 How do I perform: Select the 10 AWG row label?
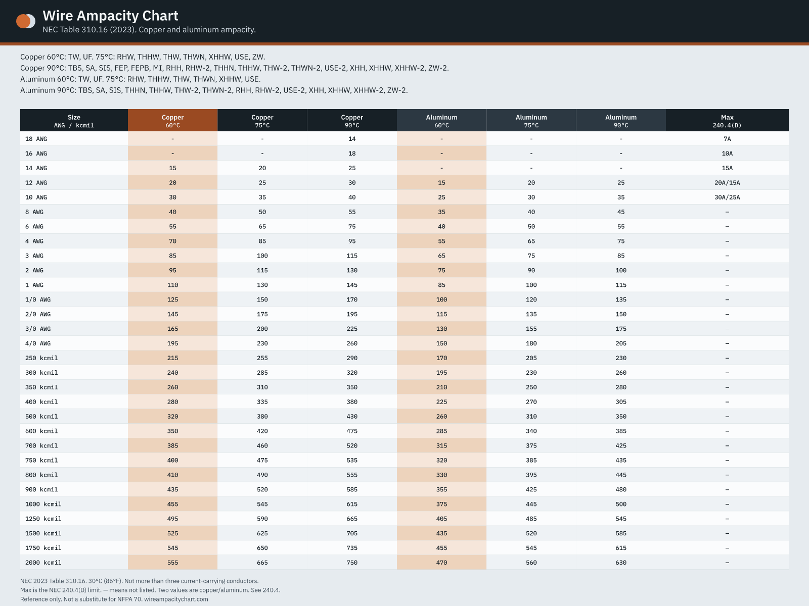[36, 197]
